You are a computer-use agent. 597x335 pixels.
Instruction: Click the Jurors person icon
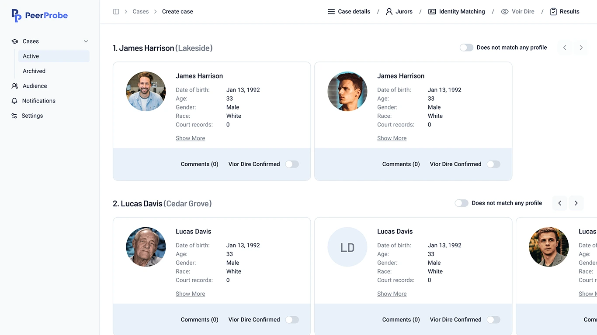click(x=389, y=12)
